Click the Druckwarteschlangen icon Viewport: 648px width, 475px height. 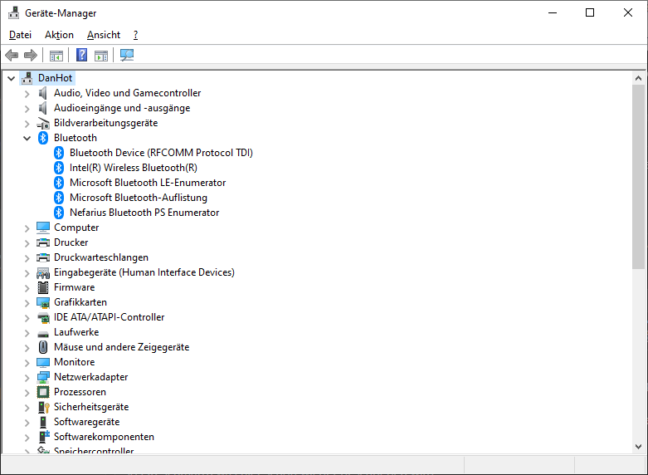coord(43,257)
